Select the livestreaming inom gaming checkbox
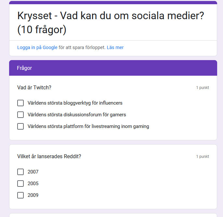Screen dimensions: 223x217 20,126
